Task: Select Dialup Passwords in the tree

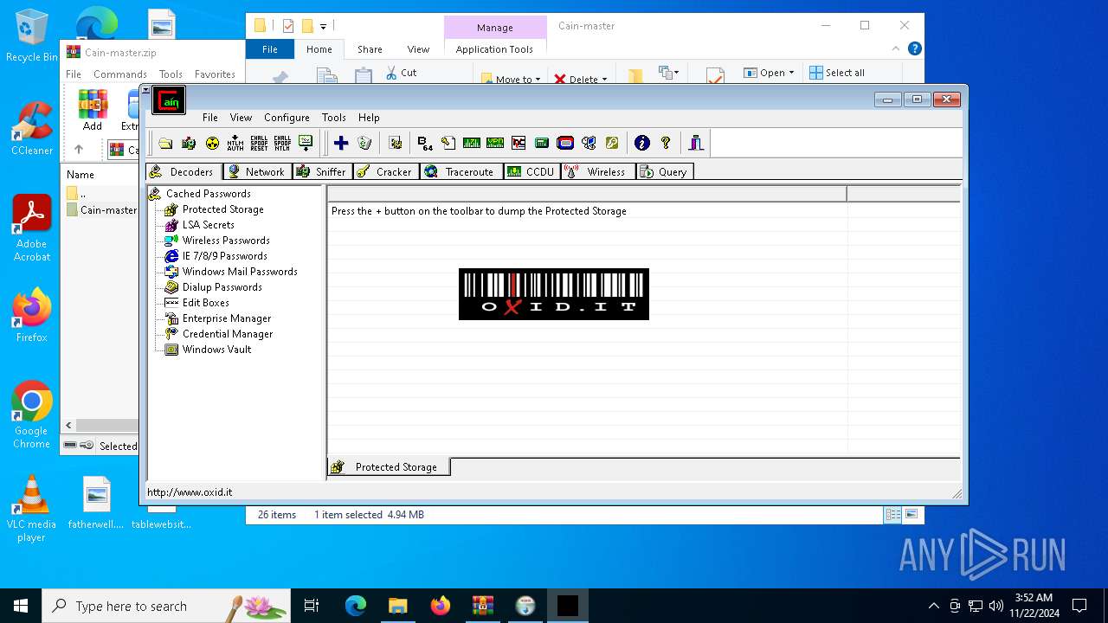Action: (222, 287)
